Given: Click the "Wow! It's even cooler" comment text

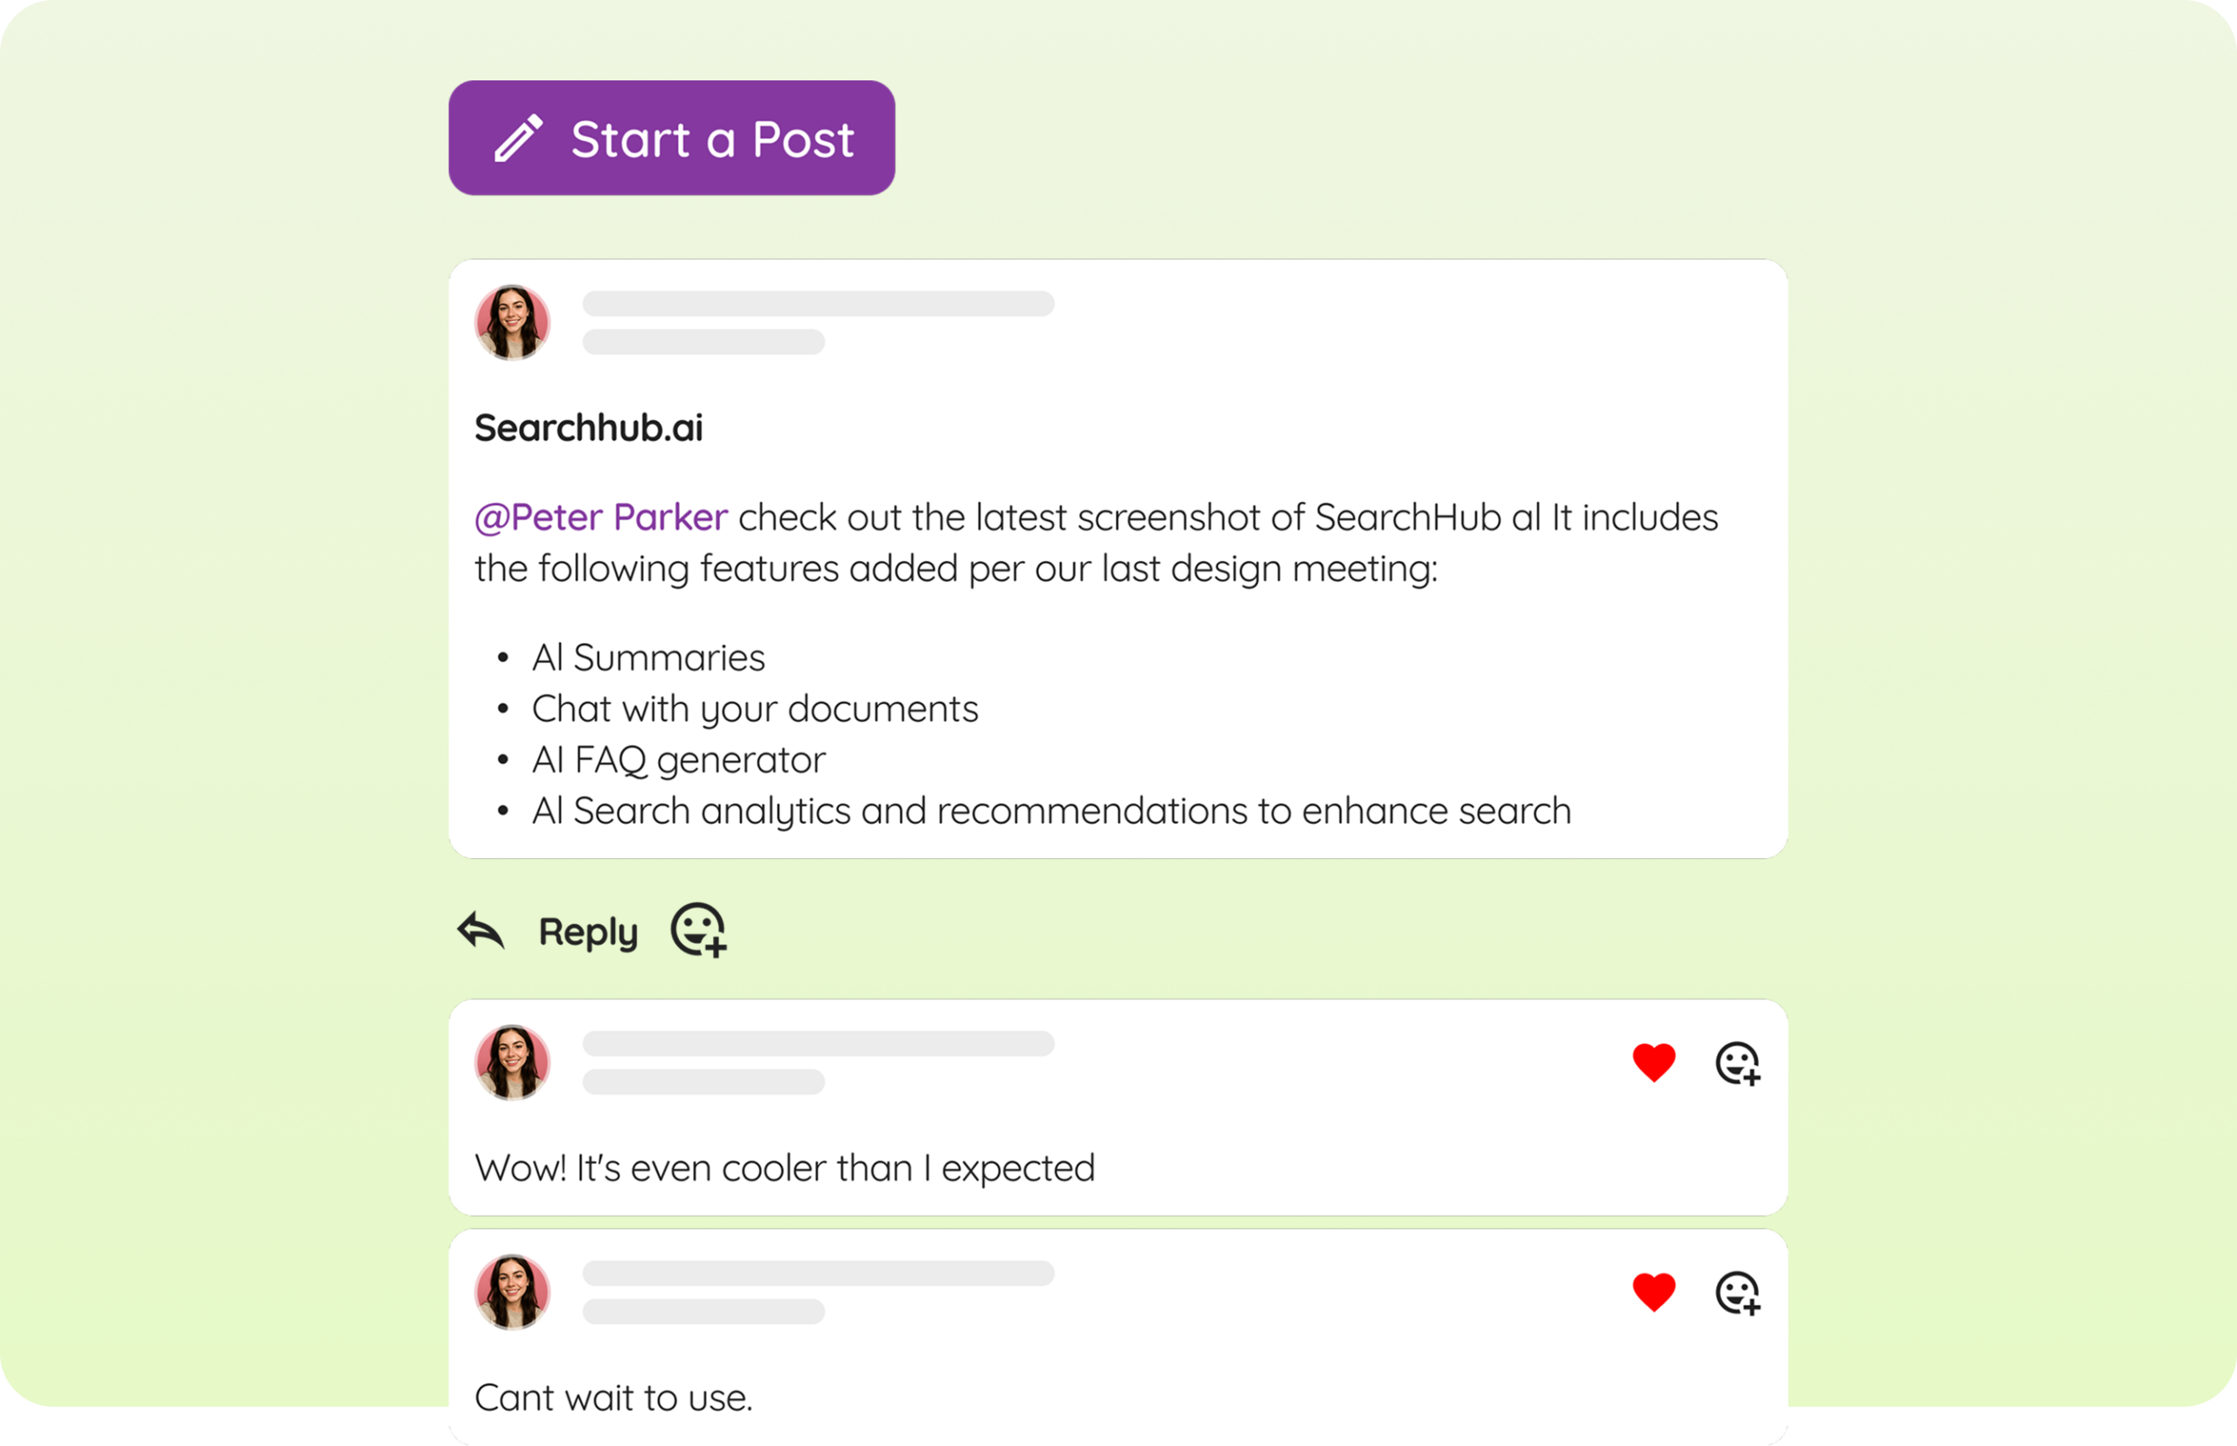Looking at the screenshot, I should click(785, 1168).
